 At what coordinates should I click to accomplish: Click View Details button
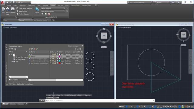[22, 11]
